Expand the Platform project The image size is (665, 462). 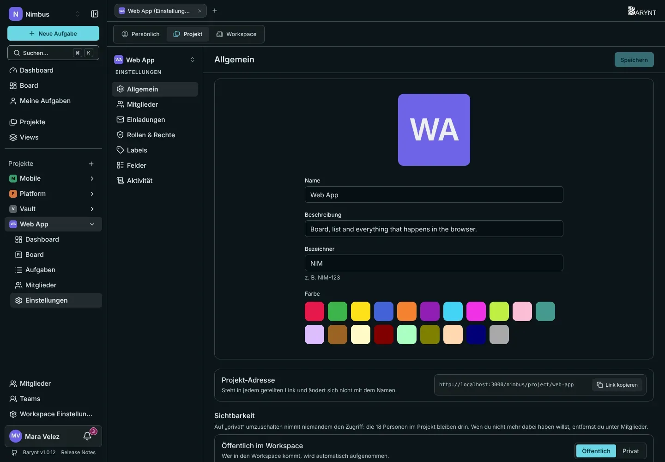pos(92,194)
